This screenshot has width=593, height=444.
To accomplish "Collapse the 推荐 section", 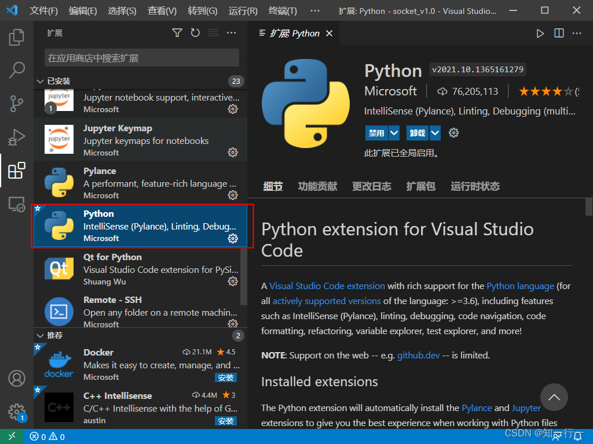I will 41,335.
